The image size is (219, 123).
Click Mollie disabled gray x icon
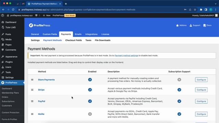pyautogui.click(x=90, y=114)
